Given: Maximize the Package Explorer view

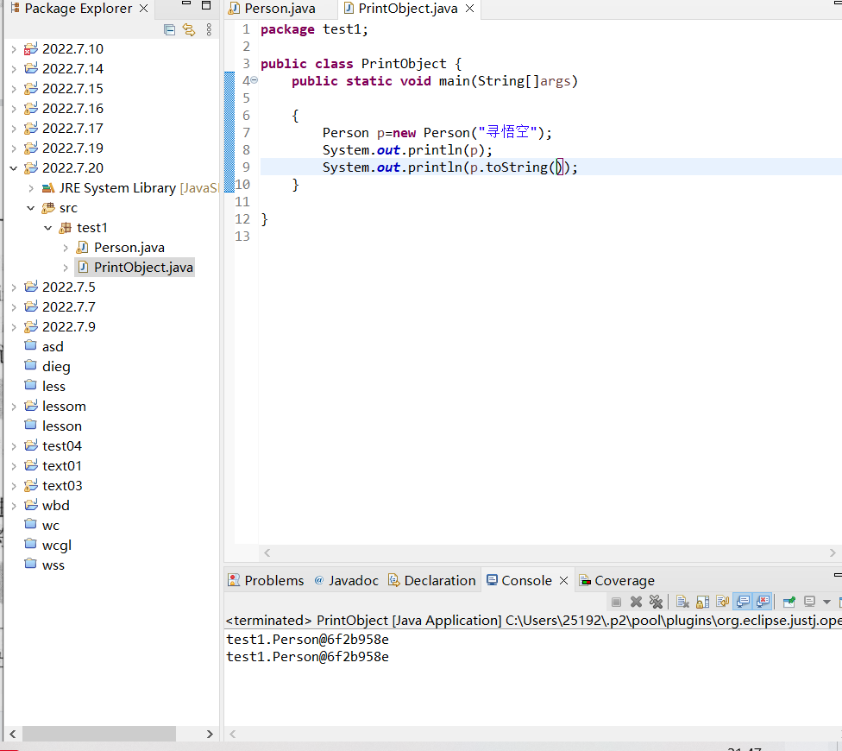Looking at the screenshot, I should pos(205,5).
